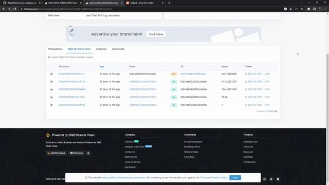Open txn hash of 19 days ago transfer
The width and height of the screenshot is (329, 185).
click(72, 74)
